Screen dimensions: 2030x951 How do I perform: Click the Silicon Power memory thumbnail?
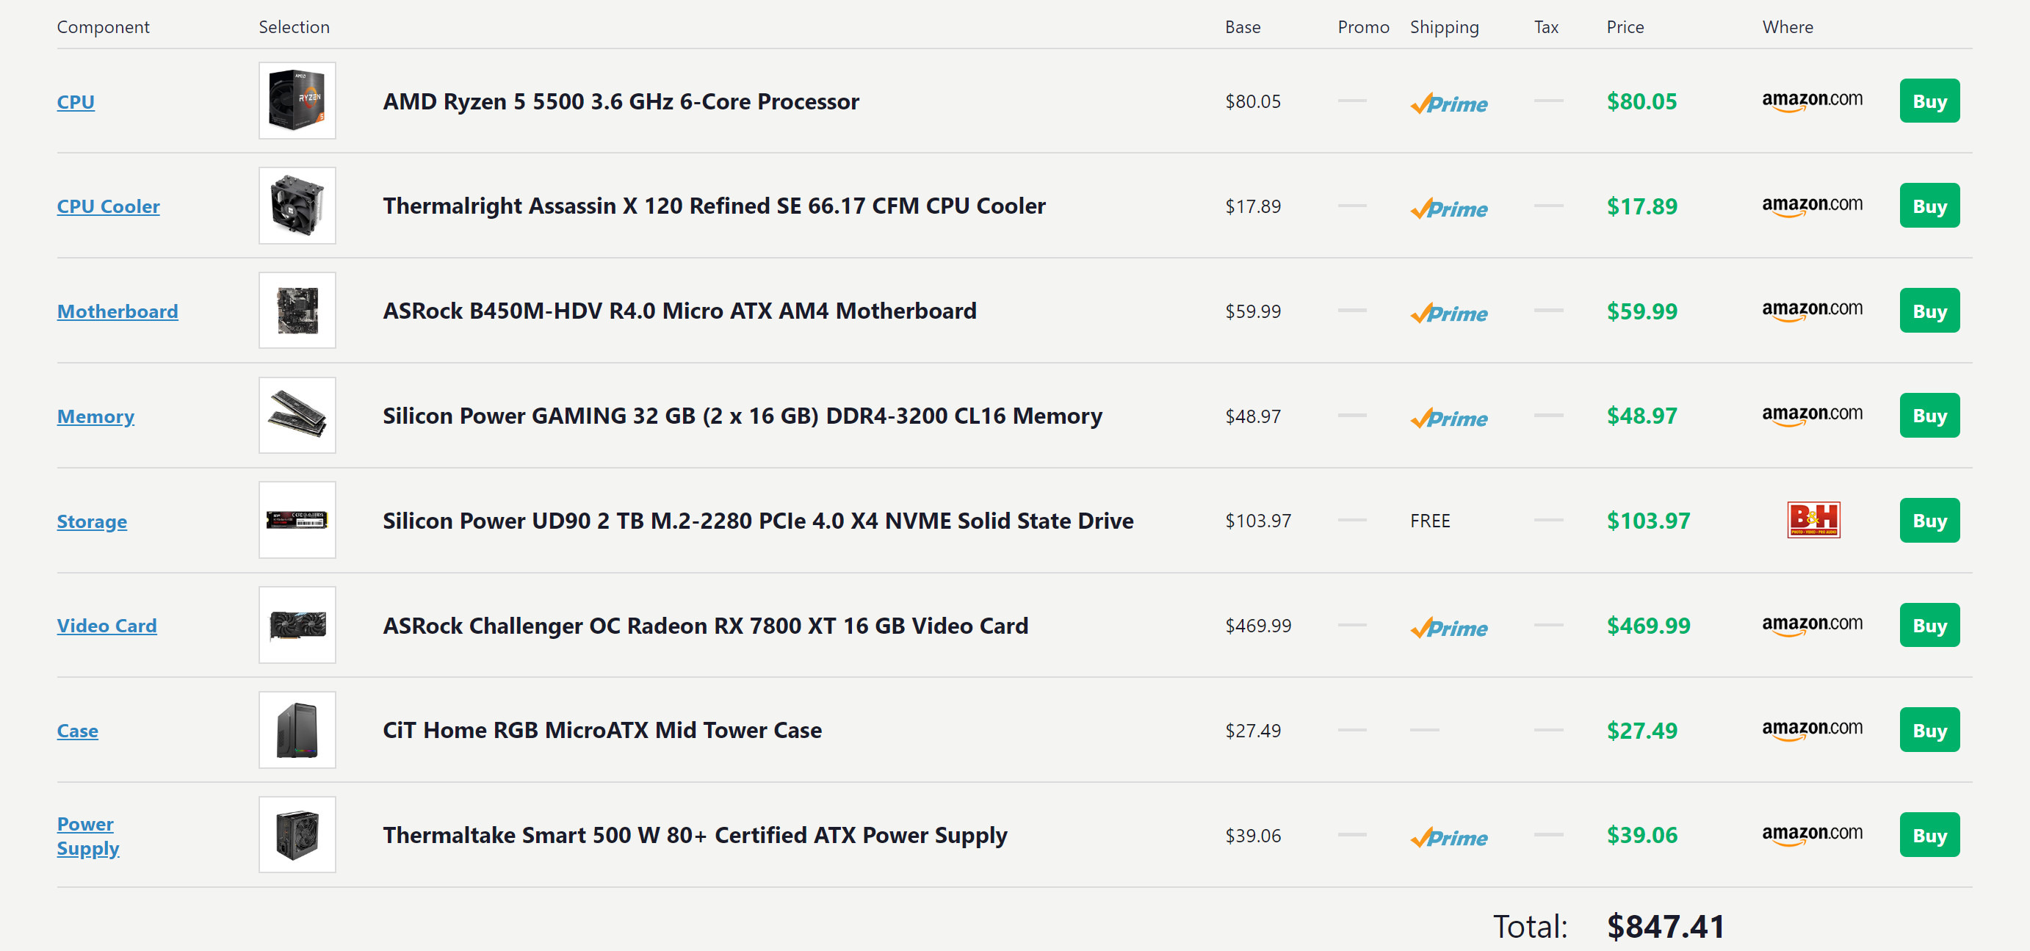297,415
